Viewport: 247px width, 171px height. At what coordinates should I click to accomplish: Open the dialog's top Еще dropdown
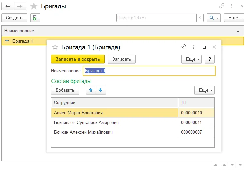point(191,59)
